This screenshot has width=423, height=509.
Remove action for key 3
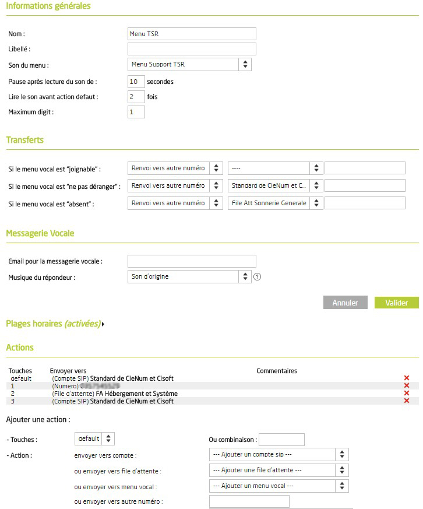pyautogui.click(x=407, y=401)
